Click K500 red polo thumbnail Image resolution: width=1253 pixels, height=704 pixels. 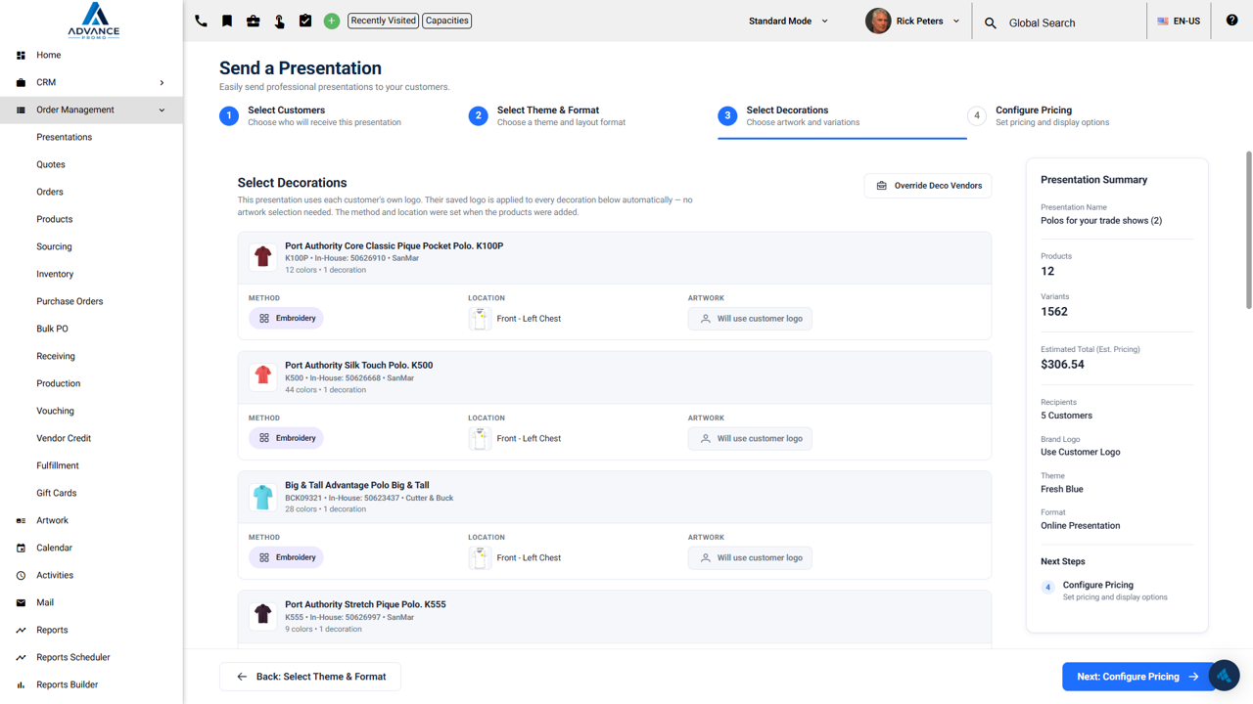(262, 376)
